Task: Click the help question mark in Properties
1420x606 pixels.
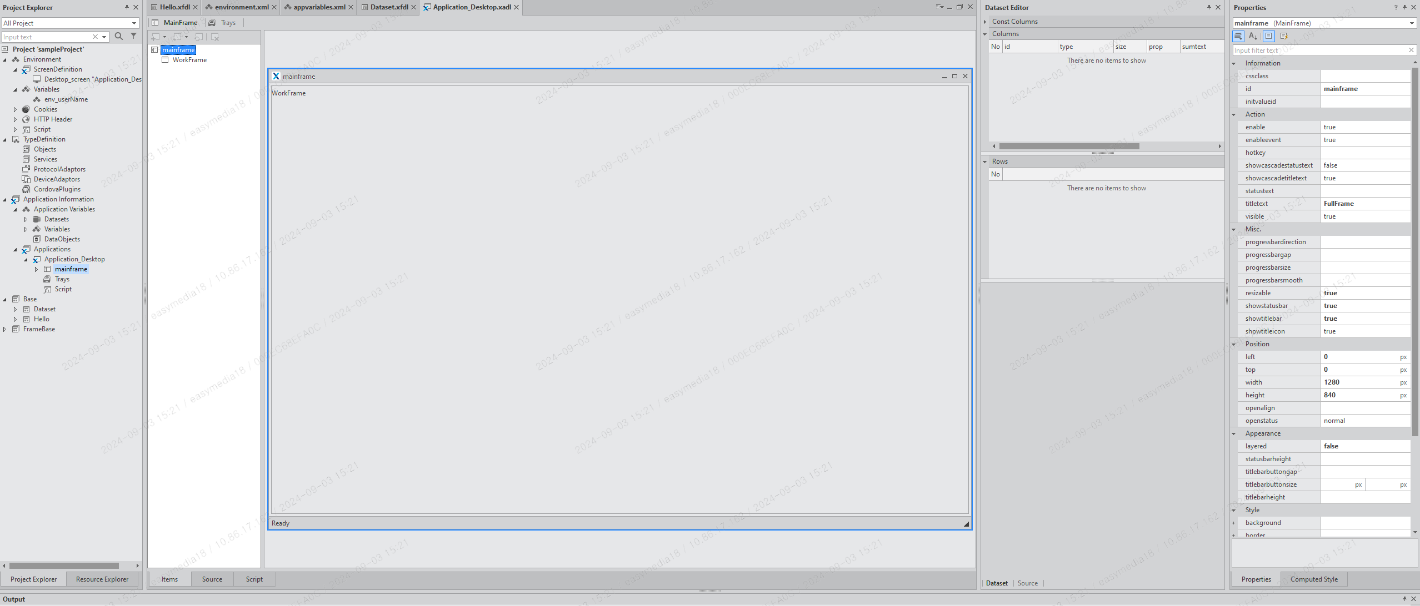Action: [x=1396, y=7]
